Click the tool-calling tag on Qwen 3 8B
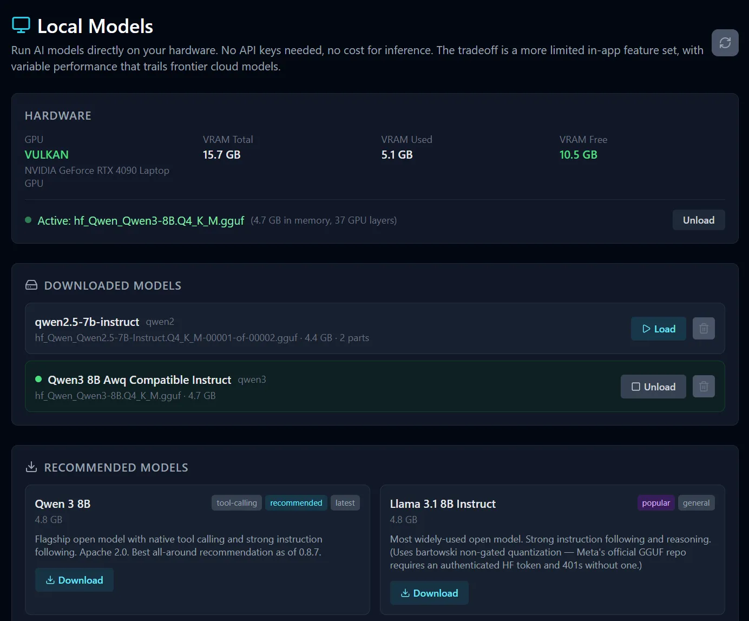This screenshot has height=621, width=749. coord(236,503)
